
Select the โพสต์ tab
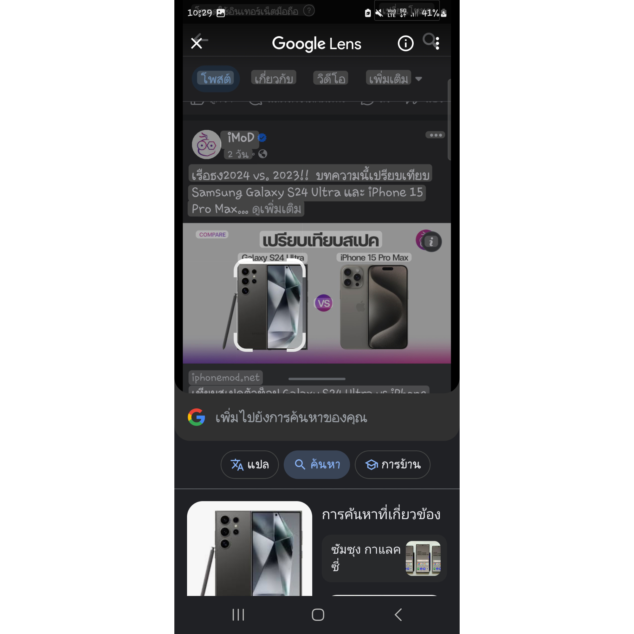point(216,79)
